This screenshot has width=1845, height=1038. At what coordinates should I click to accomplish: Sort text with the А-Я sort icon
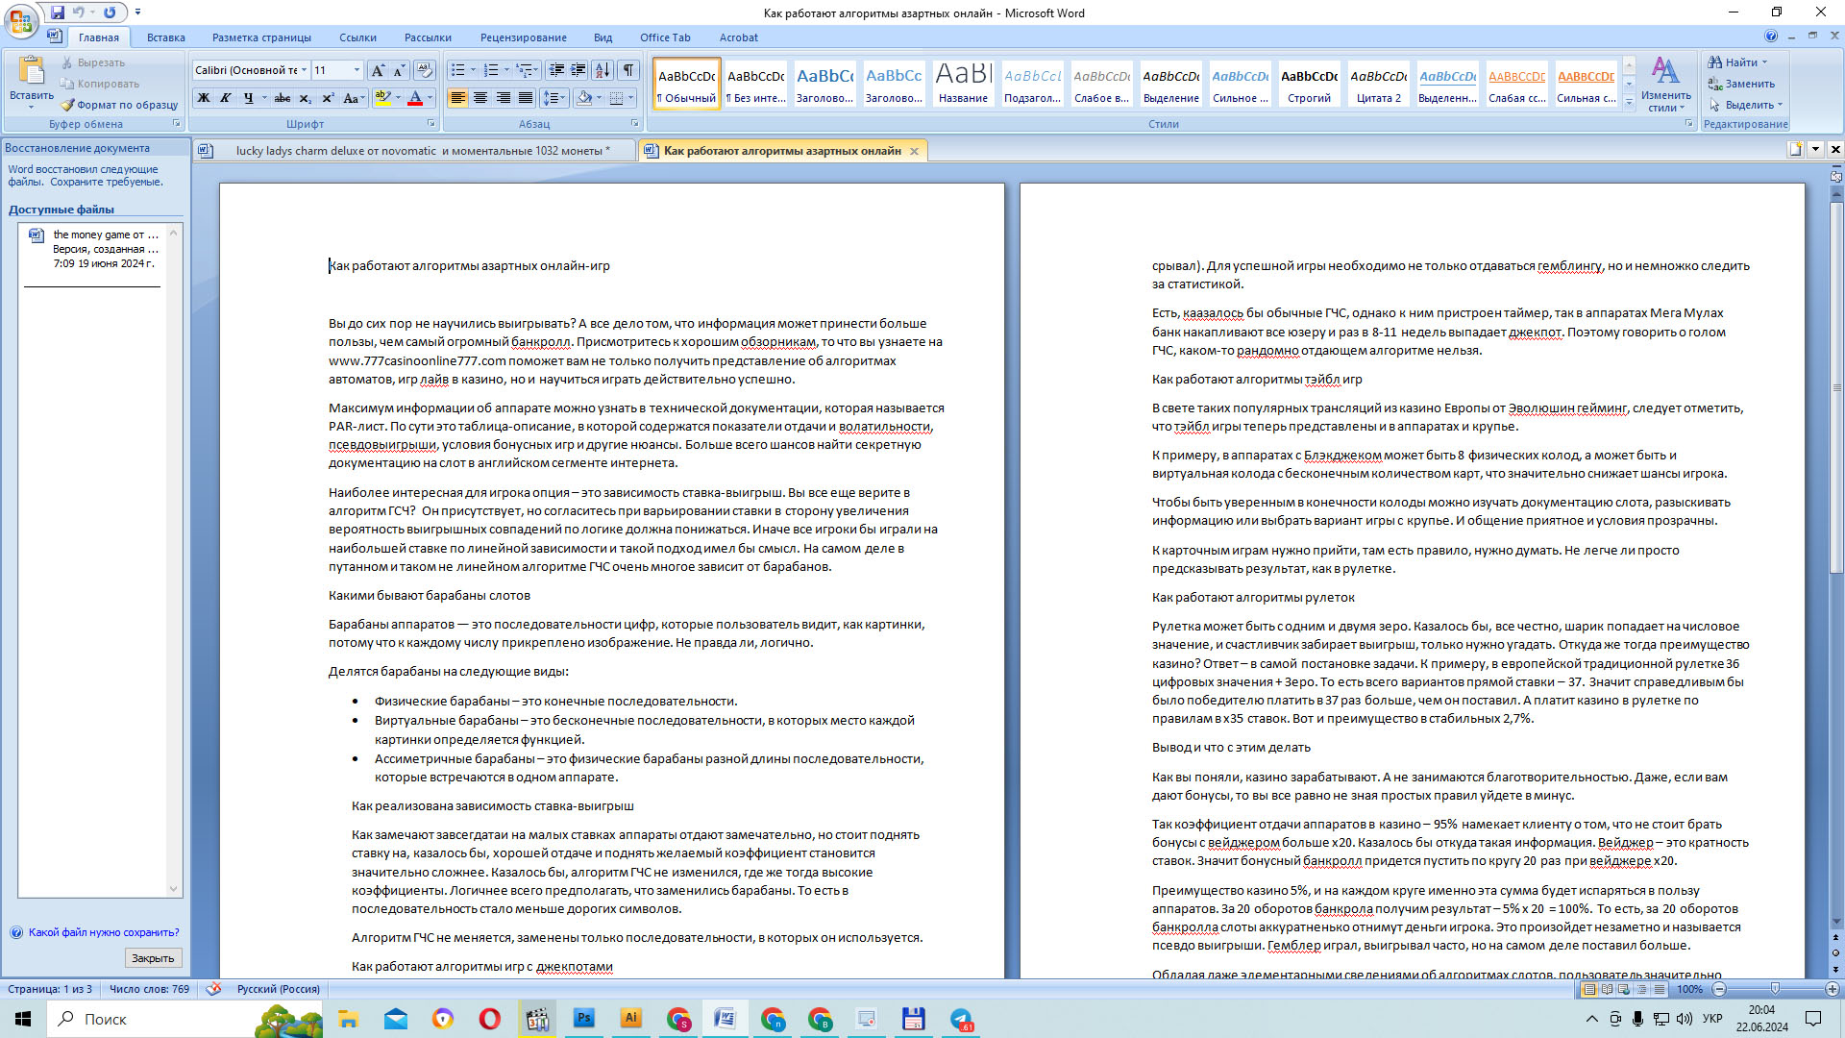tap(603, 70)
